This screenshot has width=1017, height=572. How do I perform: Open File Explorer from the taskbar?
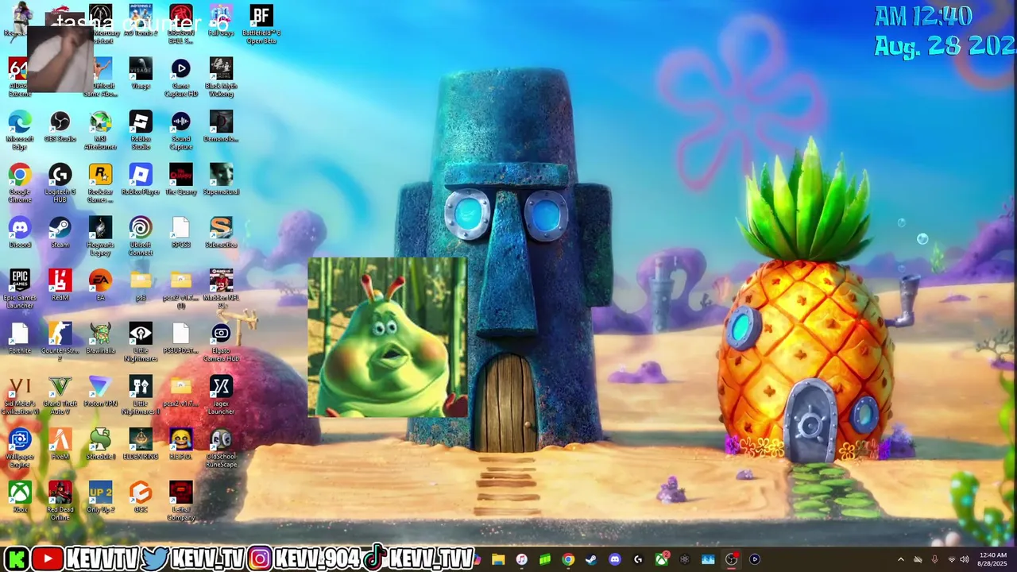[498, 559]
